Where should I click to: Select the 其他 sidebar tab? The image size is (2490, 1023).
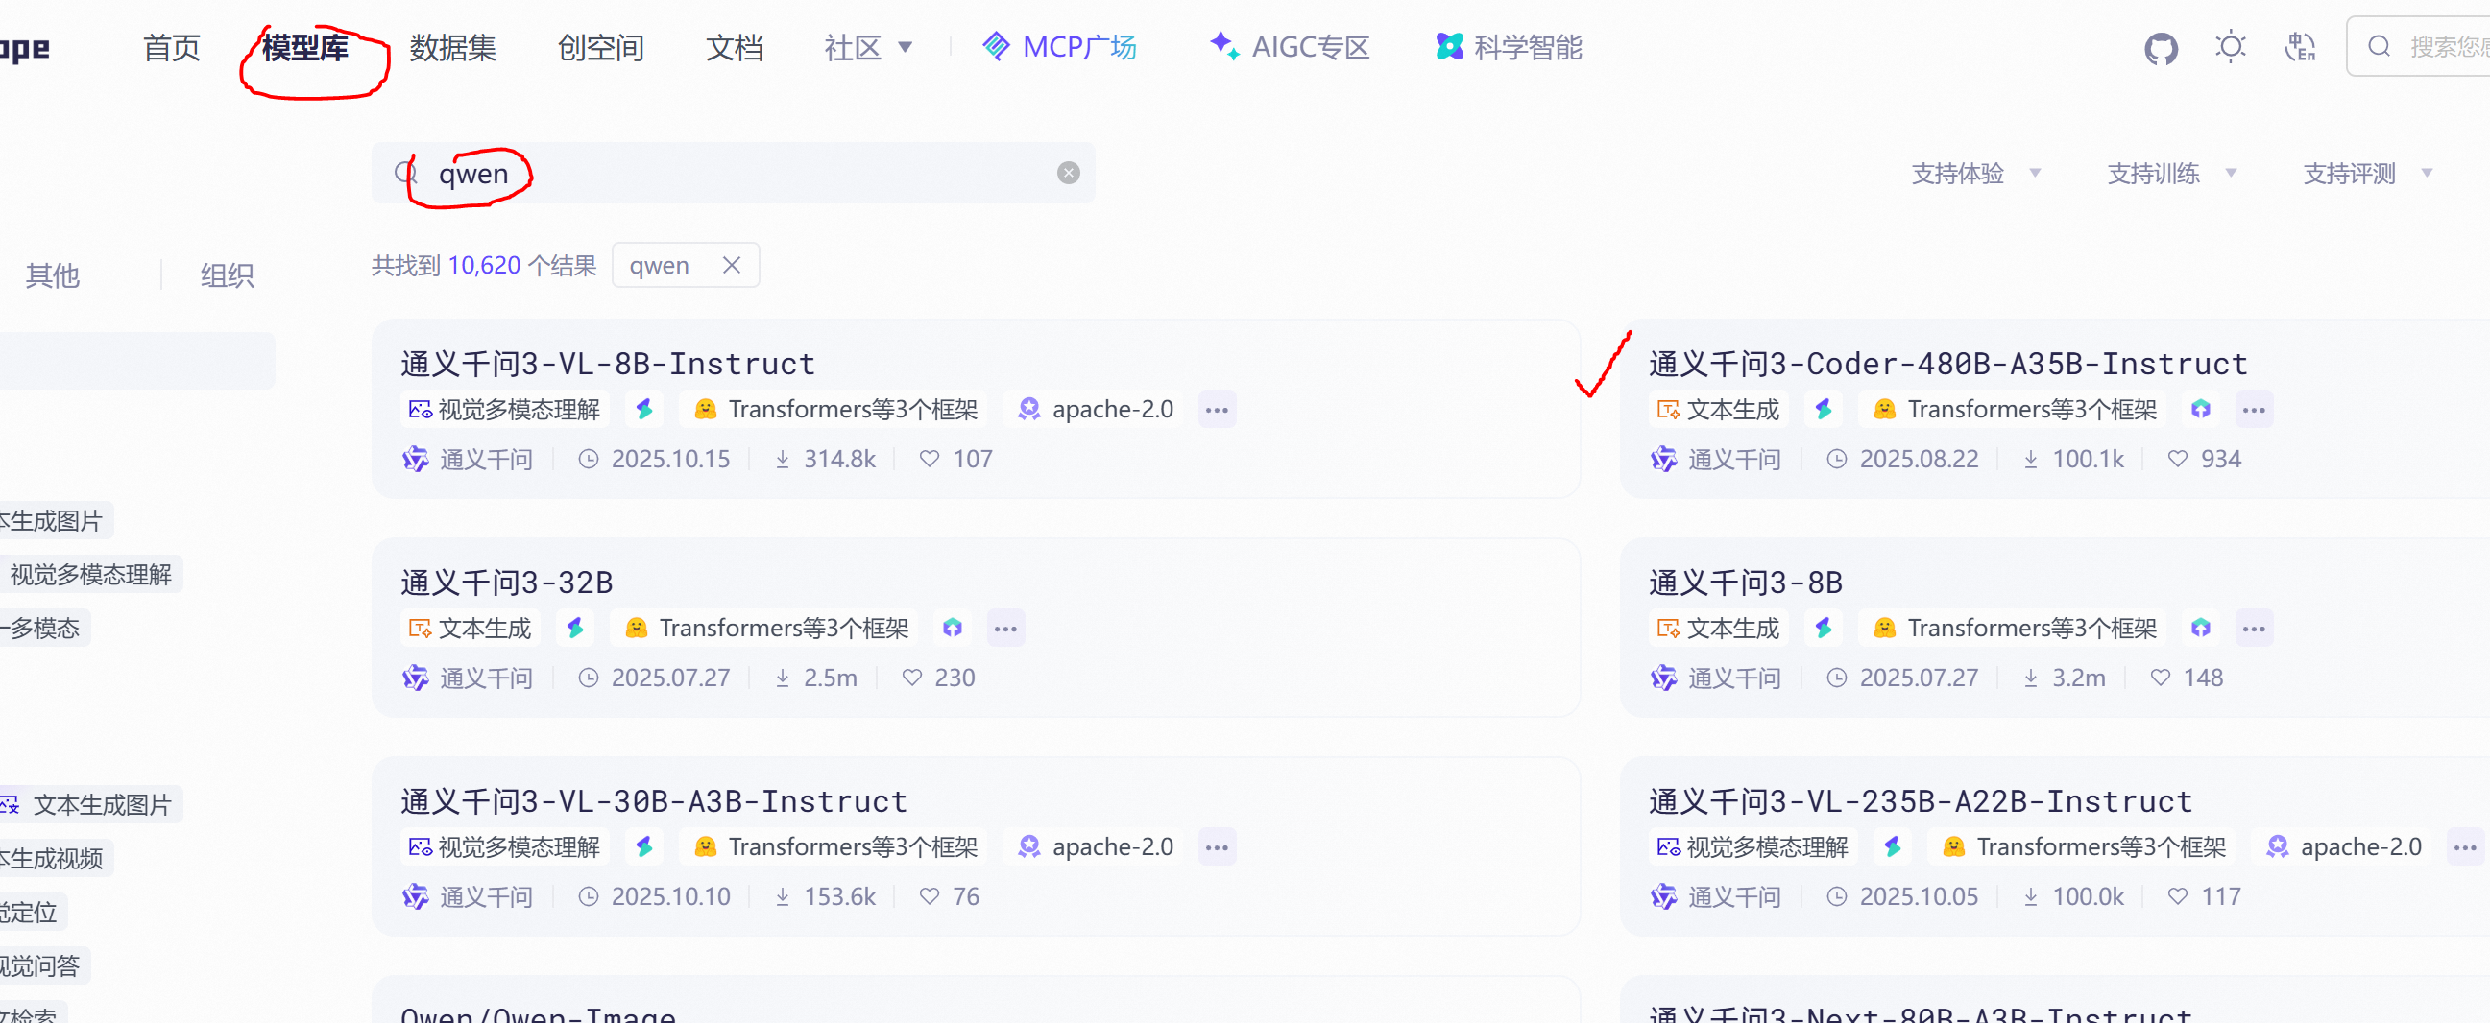click(53, 276)
